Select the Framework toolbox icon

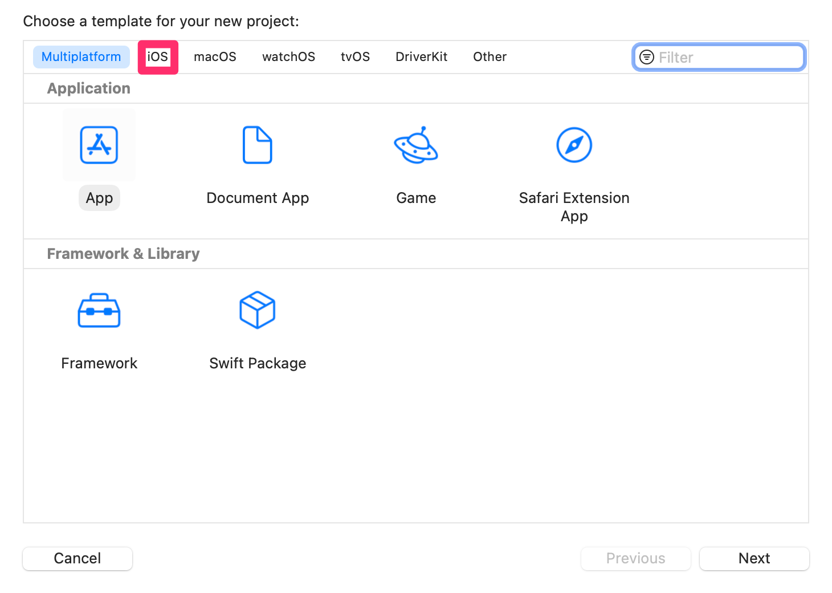click(x=99, y=310)
